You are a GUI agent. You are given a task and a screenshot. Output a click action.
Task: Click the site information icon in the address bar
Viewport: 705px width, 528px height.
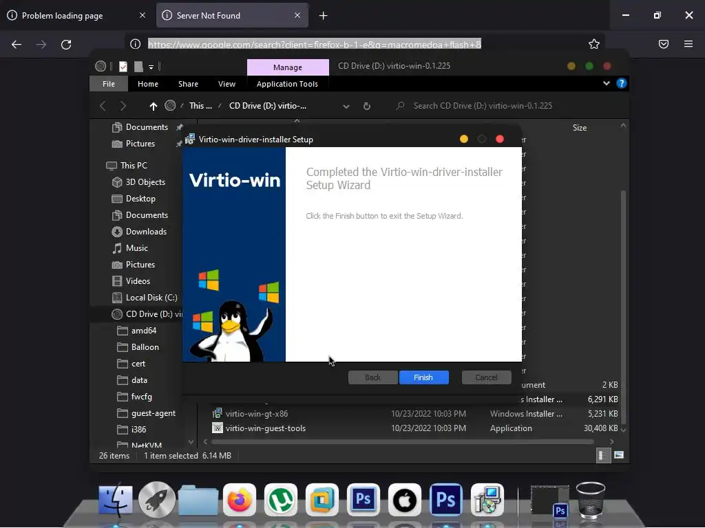coord(136,44)
